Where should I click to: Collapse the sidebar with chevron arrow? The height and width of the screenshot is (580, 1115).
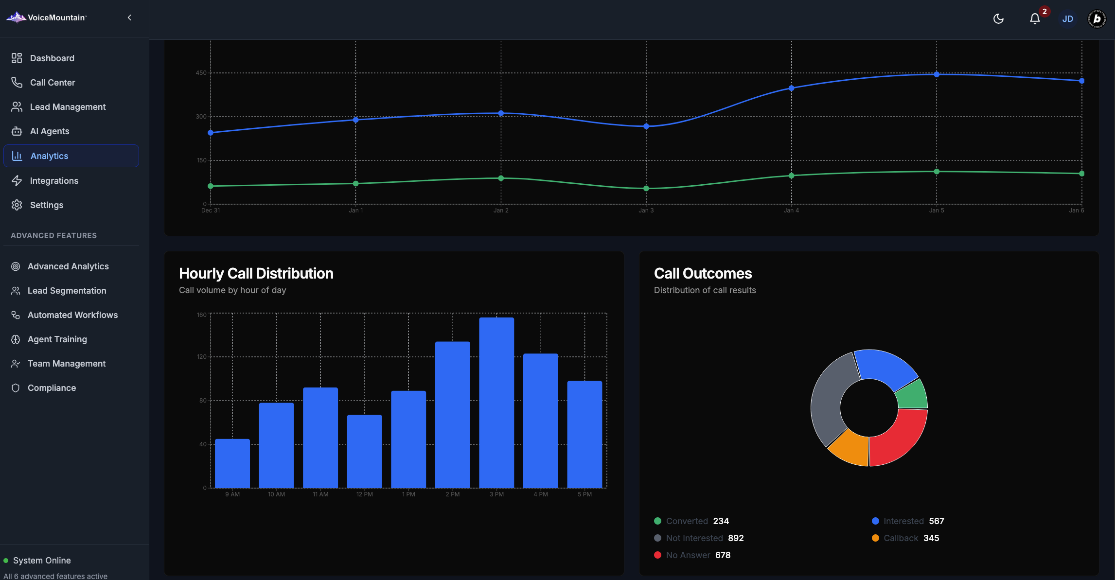point(129,18)
